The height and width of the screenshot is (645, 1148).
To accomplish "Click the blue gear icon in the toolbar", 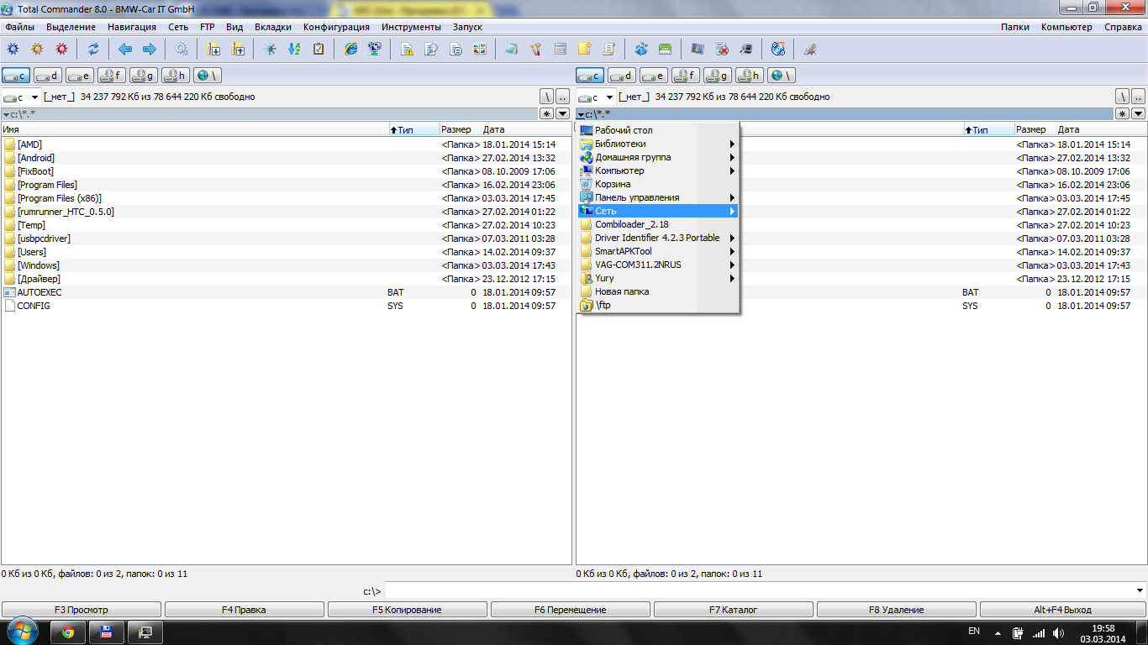I will [x=13, y=49].
